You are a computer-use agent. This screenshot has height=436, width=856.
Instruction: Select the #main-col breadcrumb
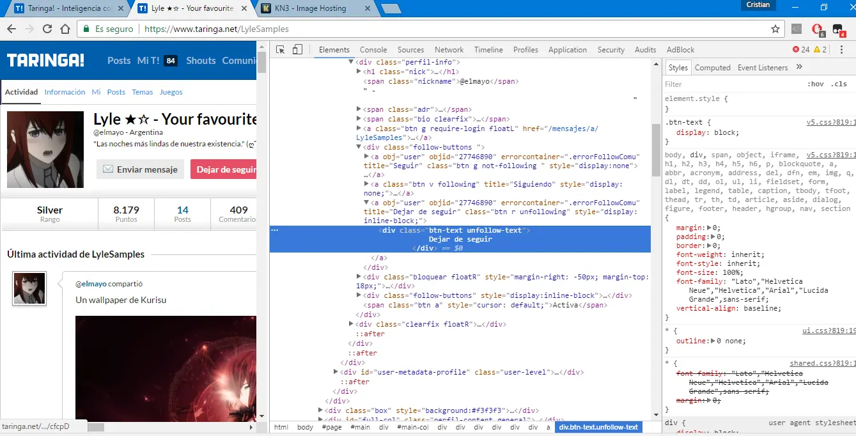412,427
